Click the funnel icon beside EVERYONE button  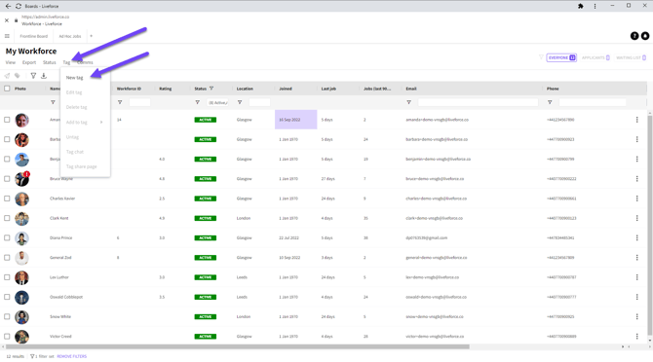(541, 57)
